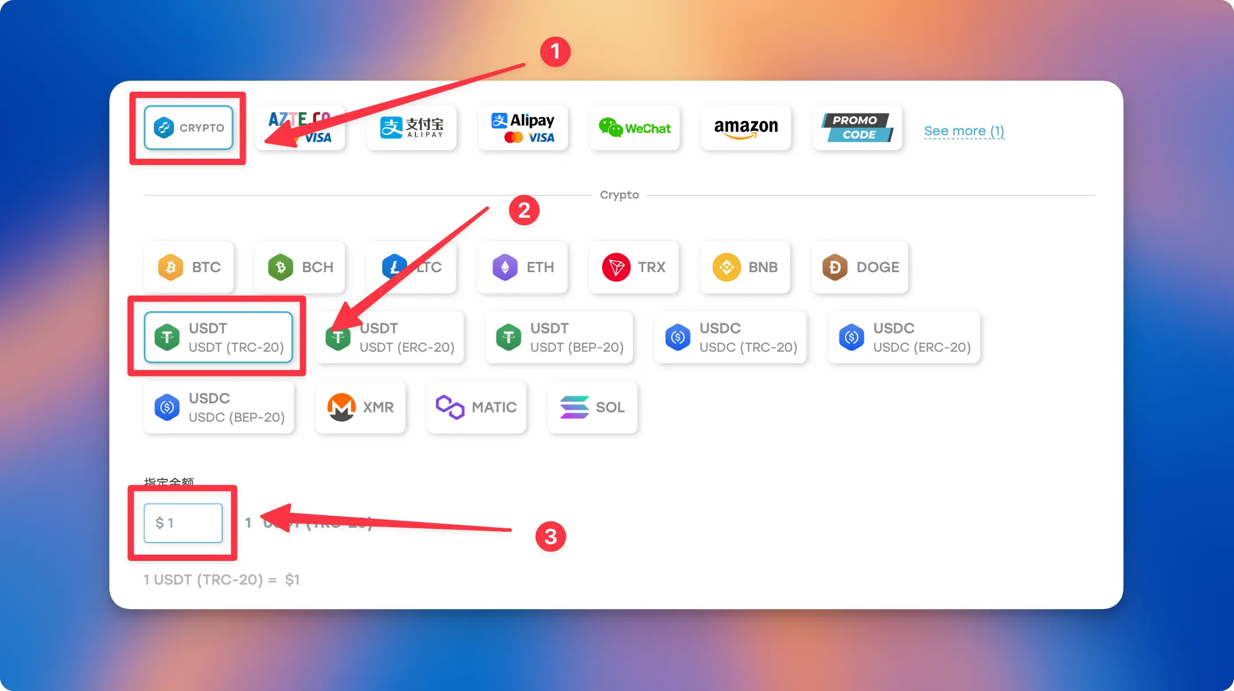Select BNB coin option
The height and width of the screenshot is (691, 1234).
[745, 267]
